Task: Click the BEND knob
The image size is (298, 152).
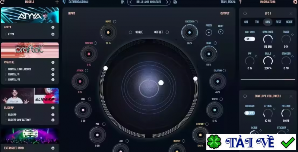Action: coord(209,54)
